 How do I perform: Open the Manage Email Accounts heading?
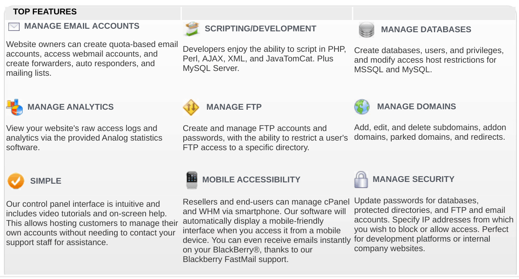[x=82, y=26]
